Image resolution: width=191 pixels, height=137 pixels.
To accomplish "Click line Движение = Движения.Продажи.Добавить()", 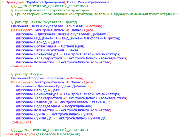I will (54, 86).
